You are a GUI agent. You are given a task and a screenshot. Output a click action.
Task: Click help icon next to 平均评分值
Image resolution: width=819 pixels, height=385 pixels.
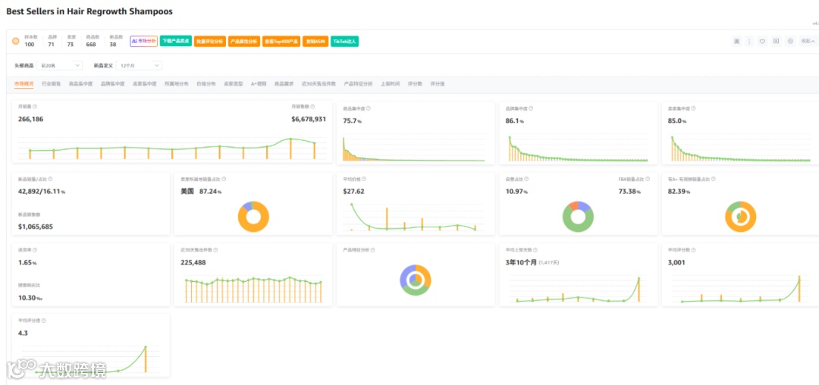tap(44, 321)
